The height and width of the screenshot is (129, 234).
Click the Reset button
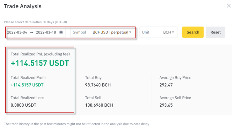click(x=216, y=32)
